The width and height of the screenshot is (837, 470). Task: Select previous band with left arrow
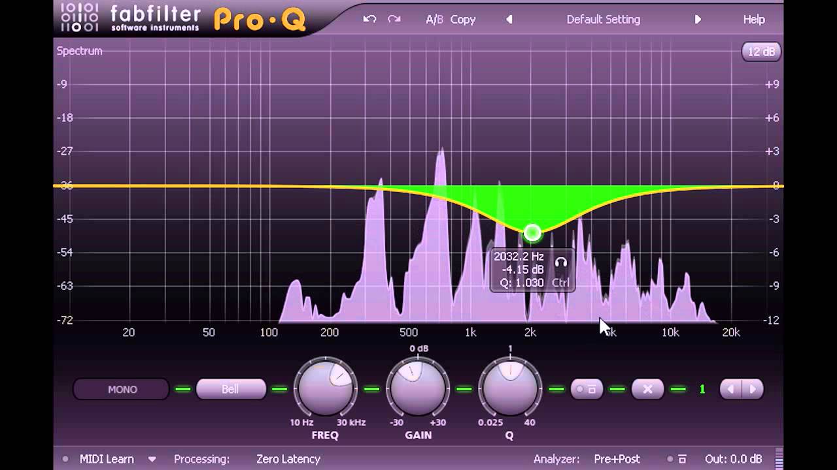coord(730,389)
